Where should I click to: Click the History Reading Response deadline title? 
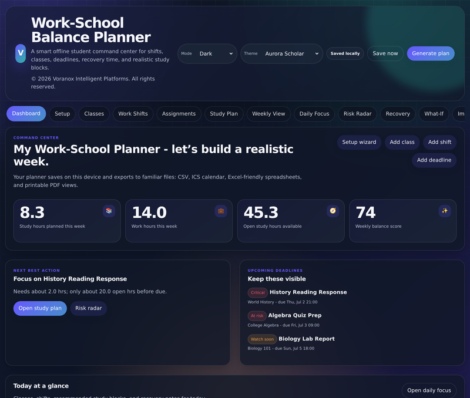[x=308, y=292]
